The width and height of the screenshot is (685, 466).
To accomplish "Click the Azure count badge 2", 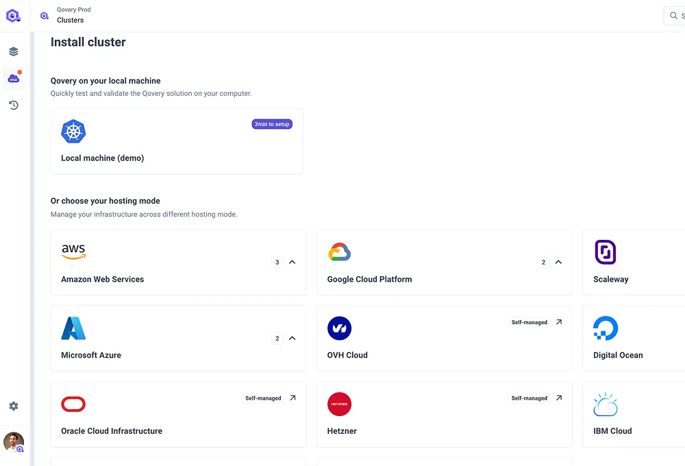I will click(277, 339).
